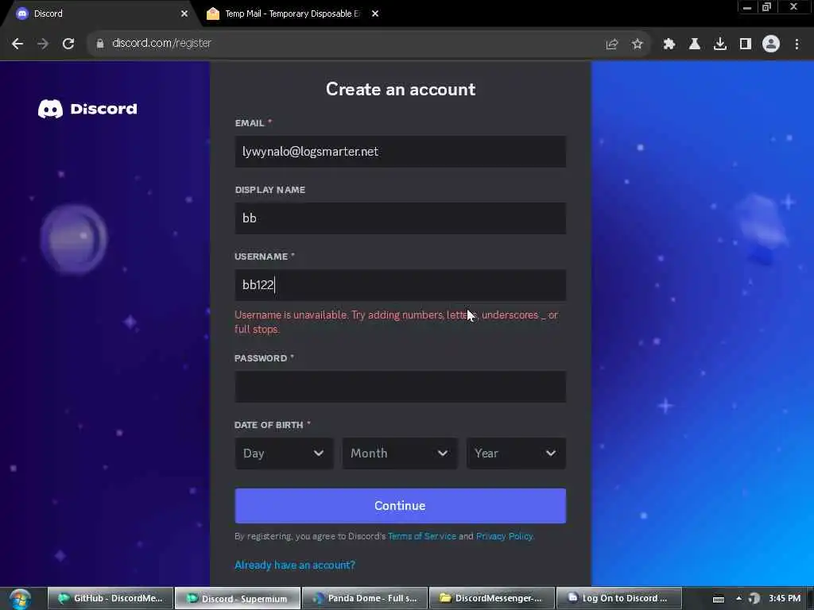814x610 pixels.
Task: Click the address bar URL discord.com/register
Action: click(x=161, y=44)
